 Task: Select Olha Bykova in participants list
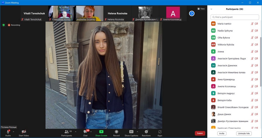224,38
